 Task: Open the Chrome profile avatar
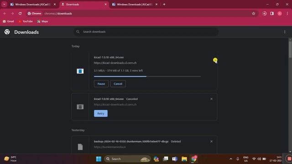point(280,13)
